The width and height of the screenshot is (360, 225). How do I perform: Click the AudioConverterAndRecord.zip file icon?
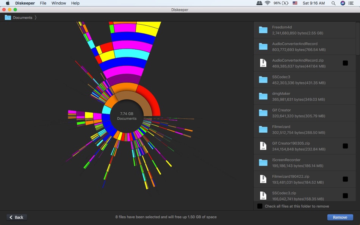(263, 63)
